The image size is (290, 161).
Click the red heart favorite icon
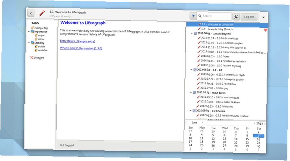click(265, 30)
